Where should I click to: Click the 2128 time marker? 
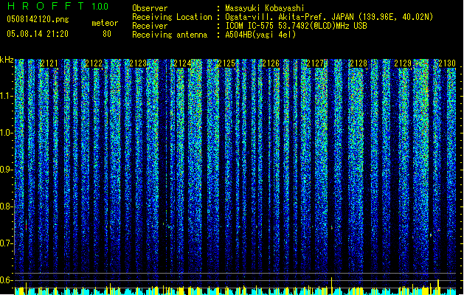click(x=359, y=63)
